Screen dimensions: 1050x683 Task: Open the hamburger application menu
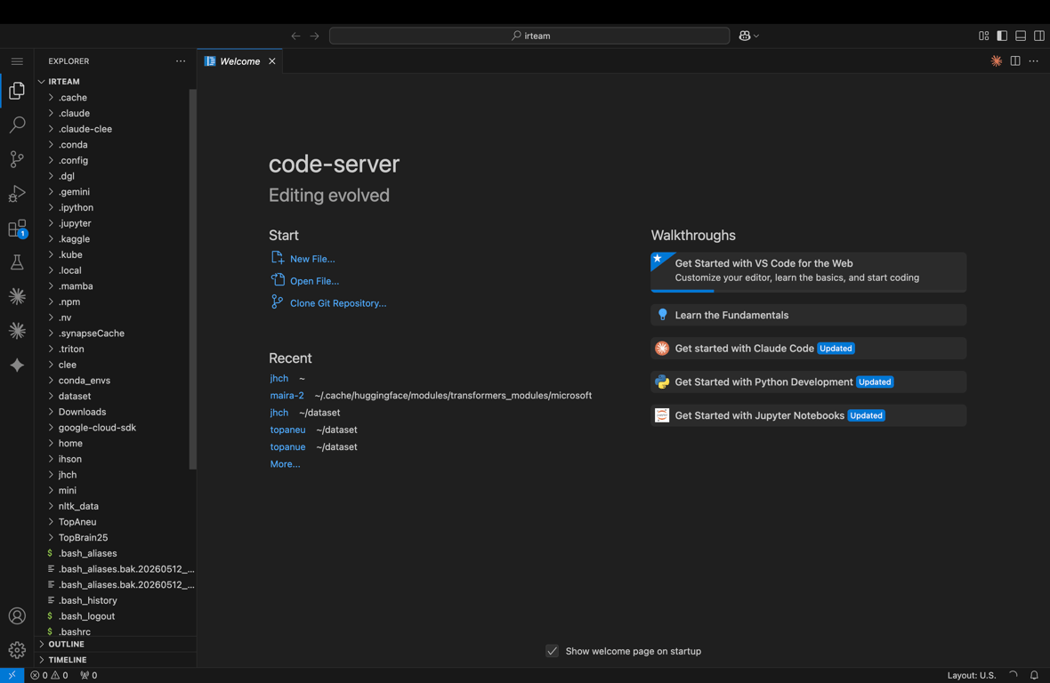[17, 61]
